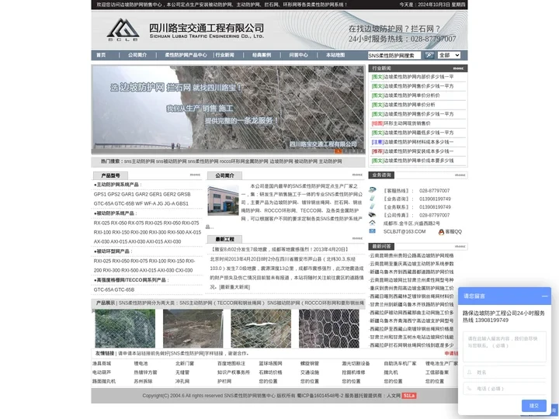This screenshot has width=559, height=419.
Task: Open 高强度格栅网/TECCO网系列产品 category
Action: 131,280
